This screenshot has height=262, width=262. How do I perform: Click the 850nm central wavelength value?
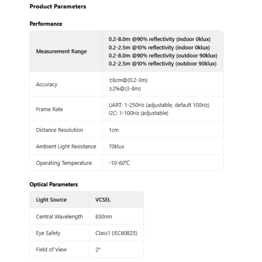tap(103, 216)
